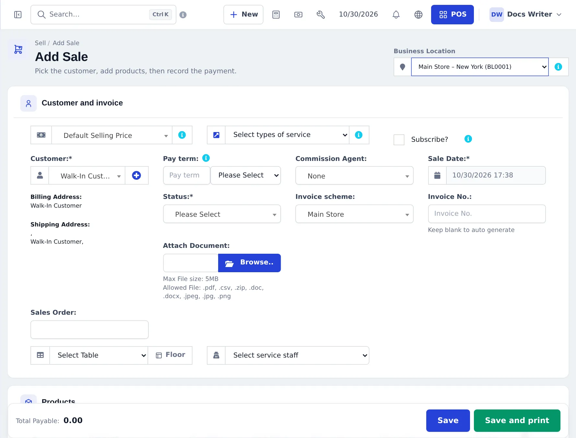Click the Business Location info icon

558,67
